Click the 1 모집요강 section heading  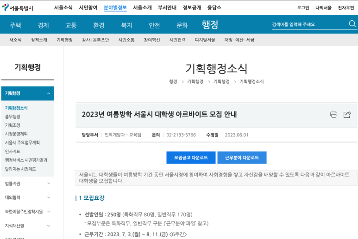pos(92,198)
